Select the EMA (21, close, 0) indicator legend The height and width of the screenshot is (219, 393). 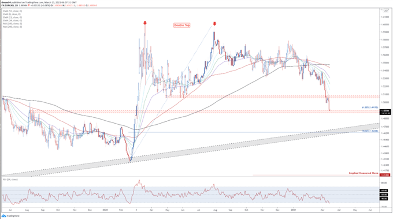click(x=13, y=17)
